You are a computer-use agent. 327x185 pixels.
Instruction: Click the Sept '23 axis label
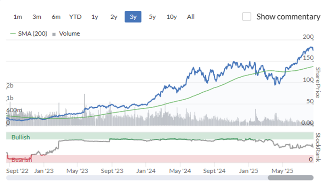(x=112, y=171)
